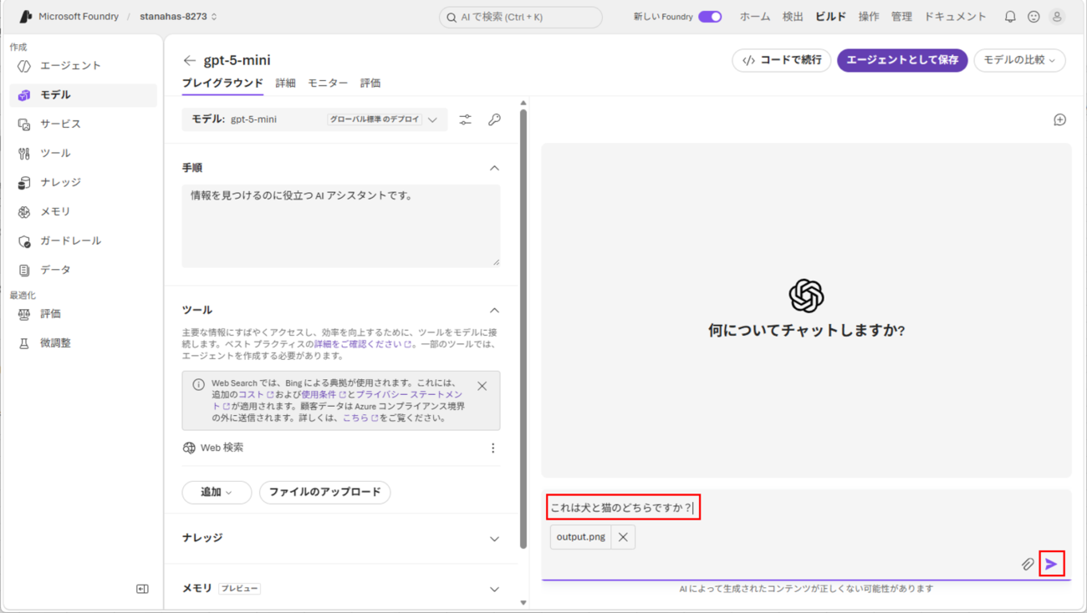Open the 追加 dropdown button

(217, 493)
